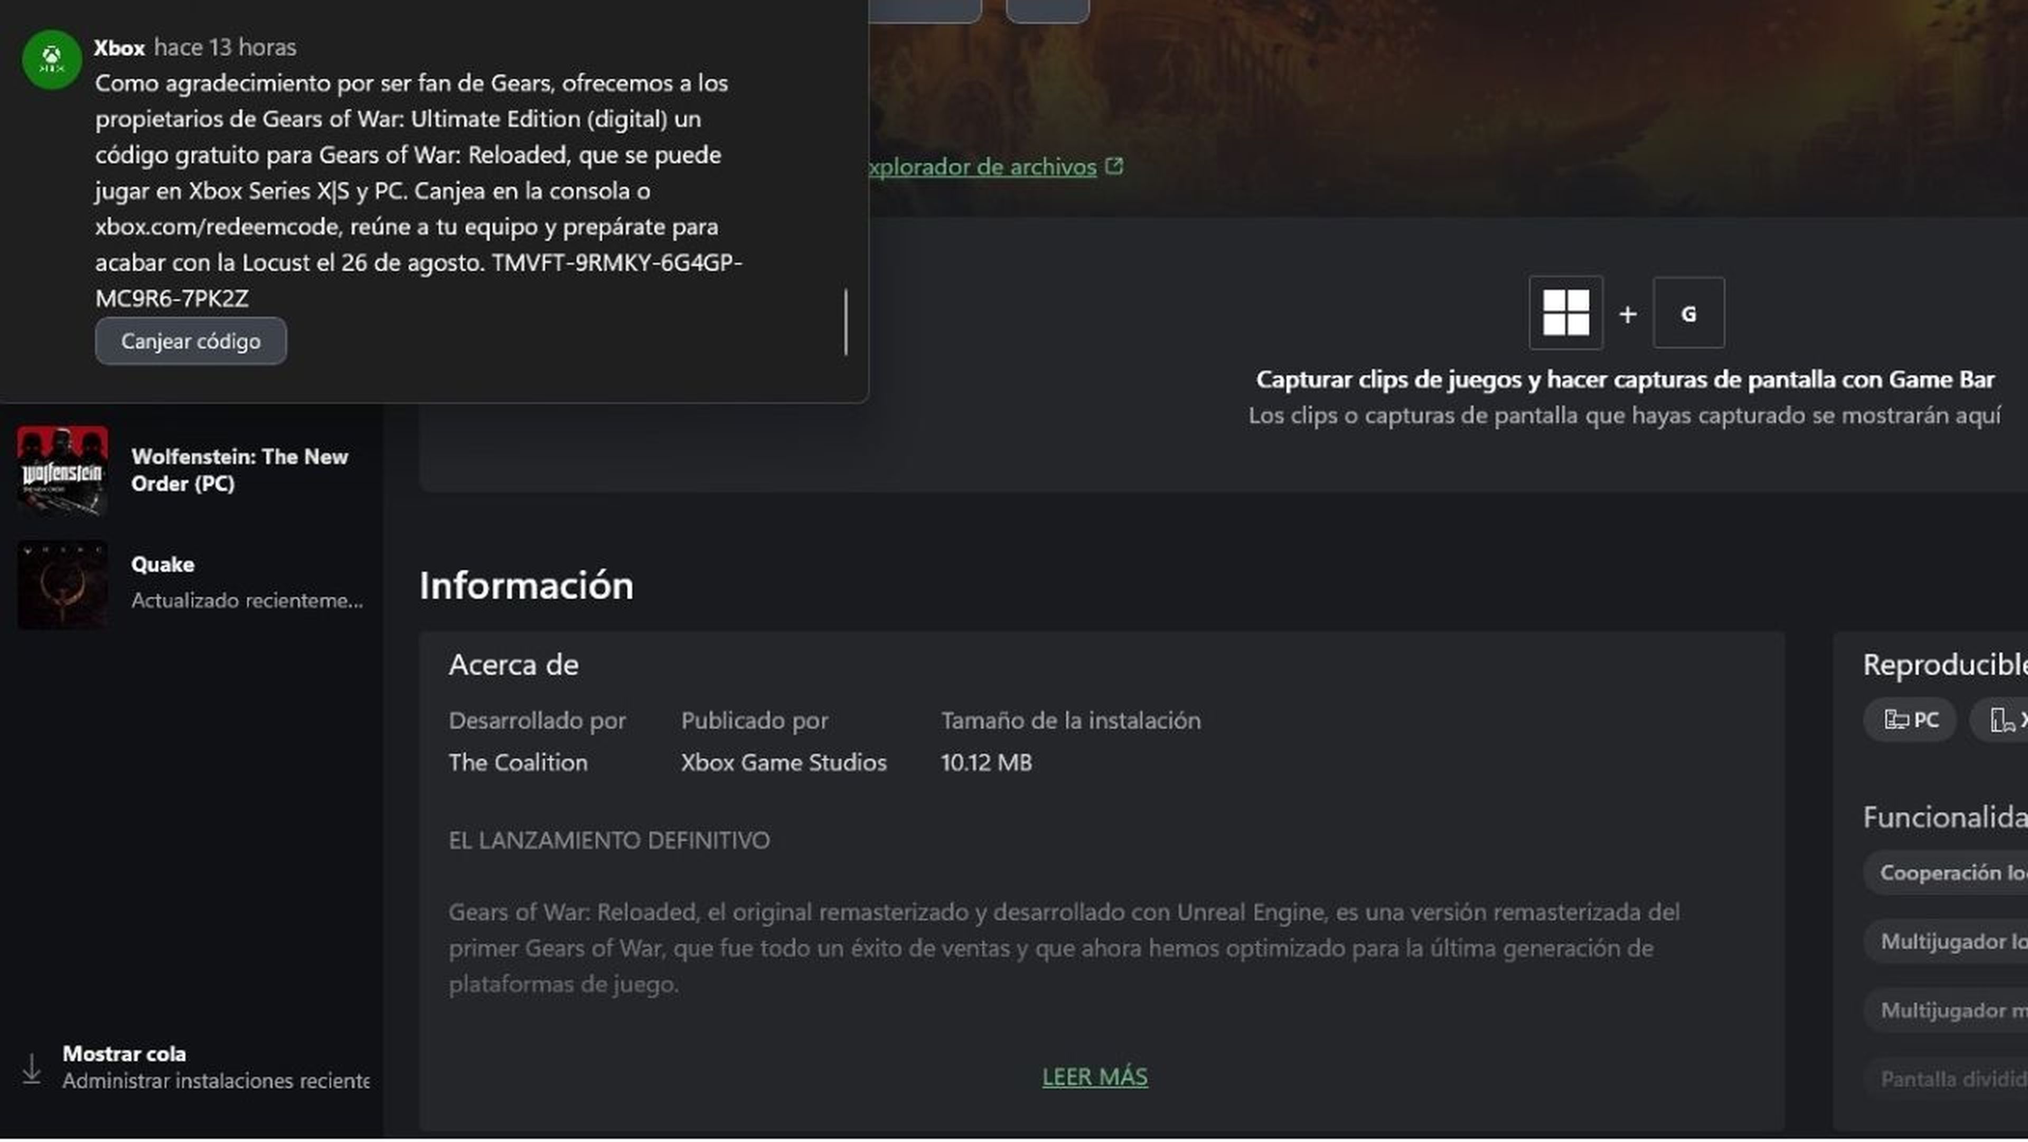Expand the game description with LEER MÁS

1095,1076
